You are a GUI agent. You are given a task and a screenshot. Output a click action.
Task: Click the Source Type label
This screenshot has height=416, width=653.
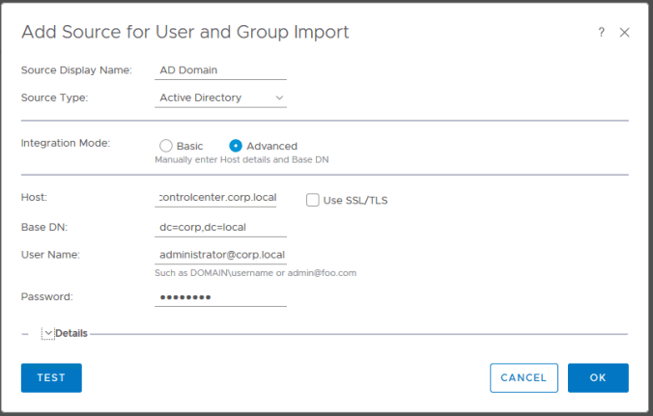coord(54,97)
